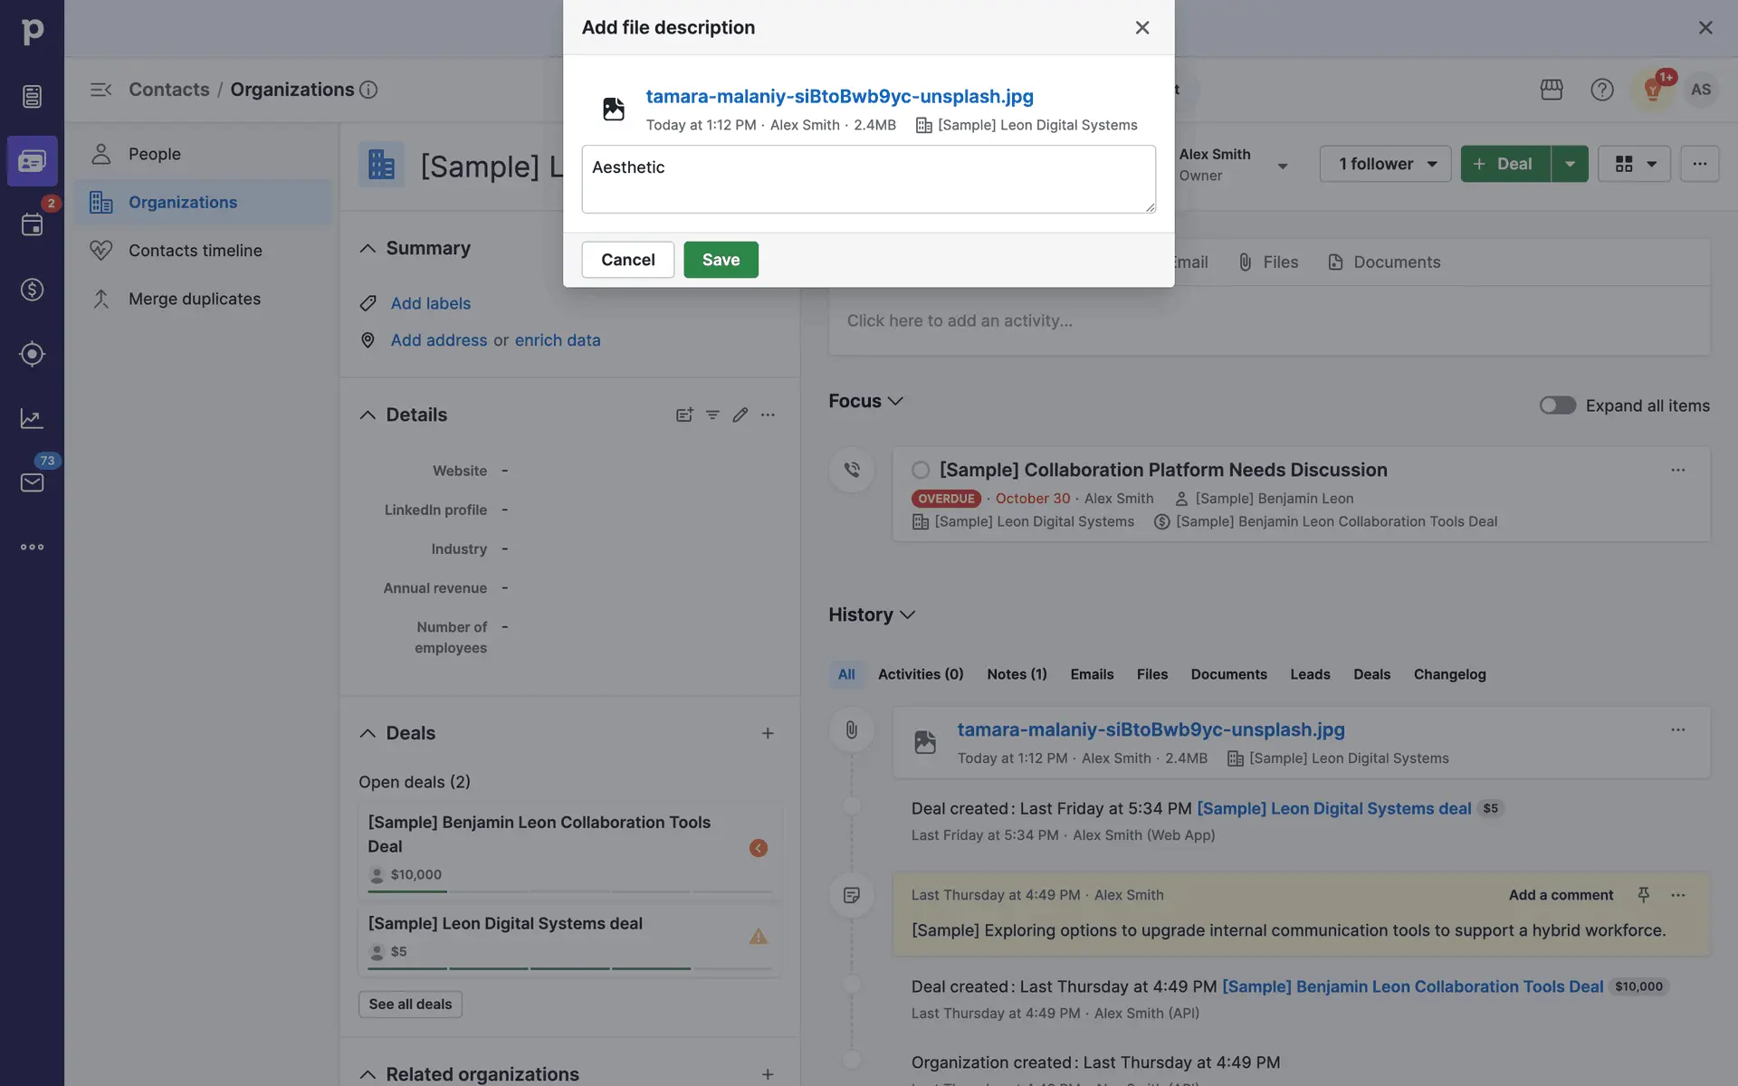Viewport: 1738px width, 1086px height.
Task: Open the green Deal button dropdown arrow
Action: (1570, 164)
